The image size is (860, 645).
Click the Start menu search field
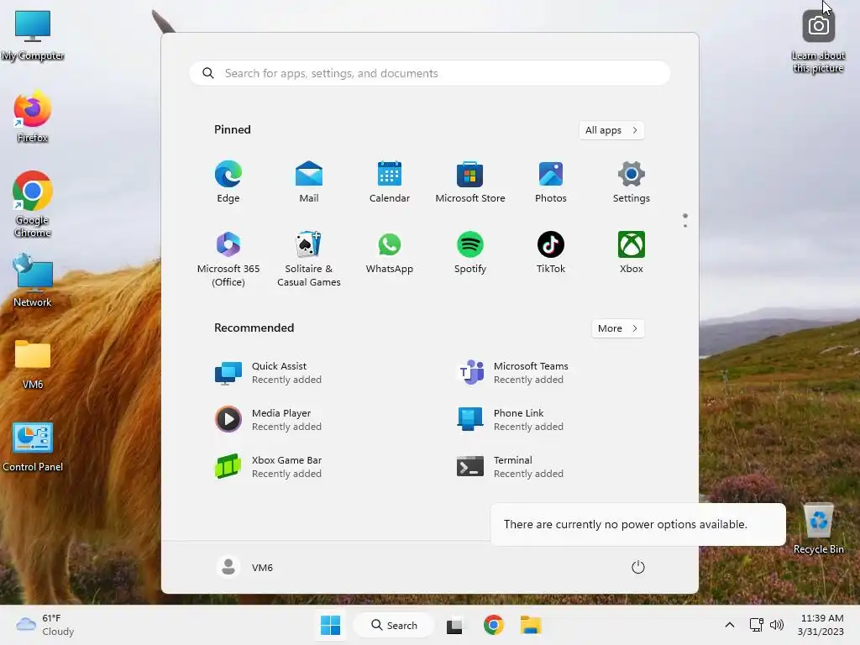pos(430,73)
